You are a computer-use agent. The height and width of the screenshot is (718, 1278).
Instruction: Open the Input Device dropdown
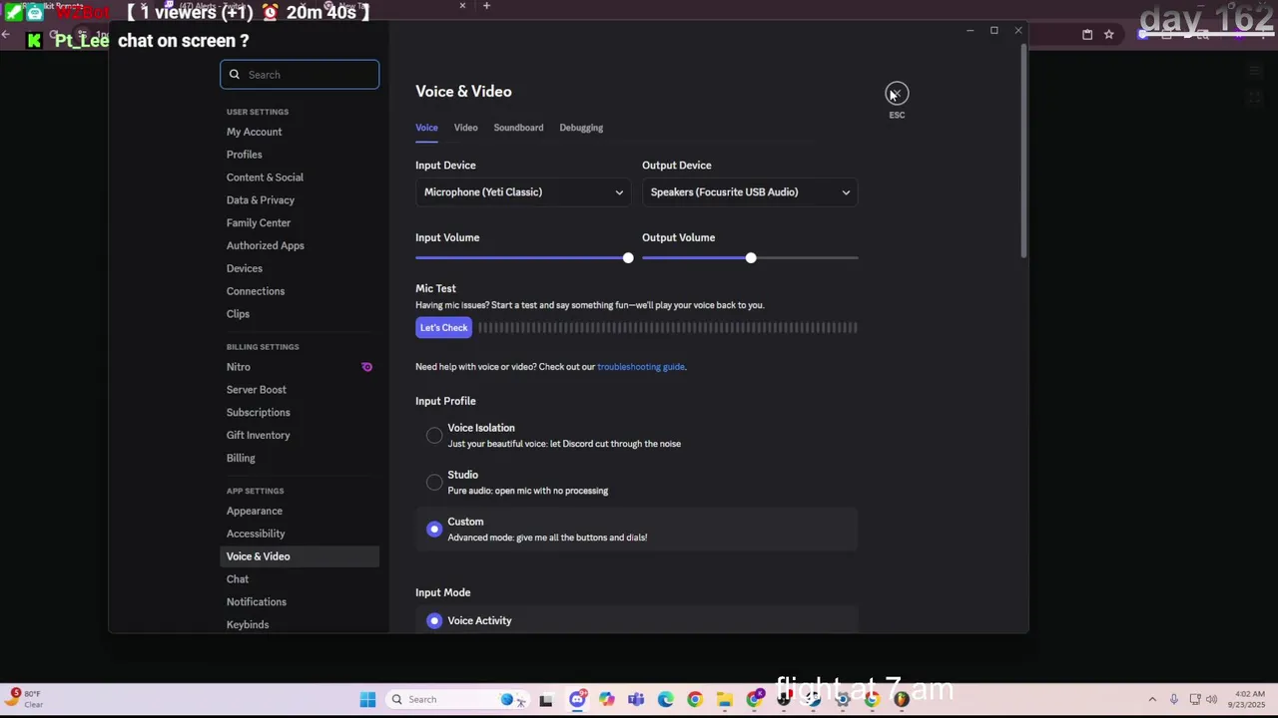[523, 192]
